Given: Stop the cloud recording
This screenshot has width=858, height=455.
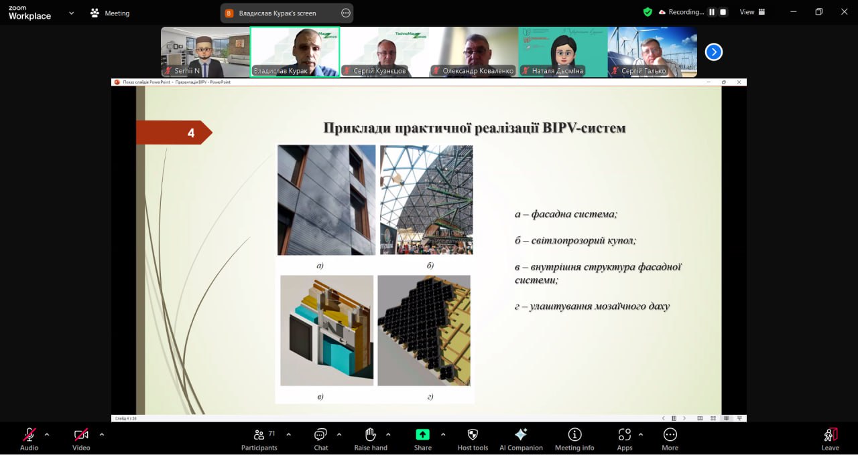Looking at the screenshot, I should pos(723,12).
